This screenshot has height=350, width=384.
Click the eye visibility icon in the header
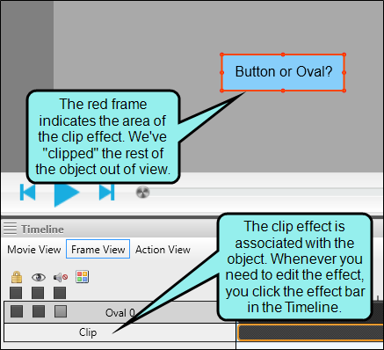click(39, 277)
